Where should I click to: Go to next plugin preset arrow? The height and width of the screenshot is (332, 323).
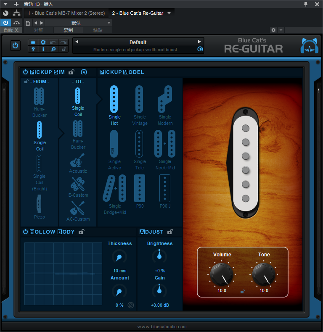[x=199, y=42]
